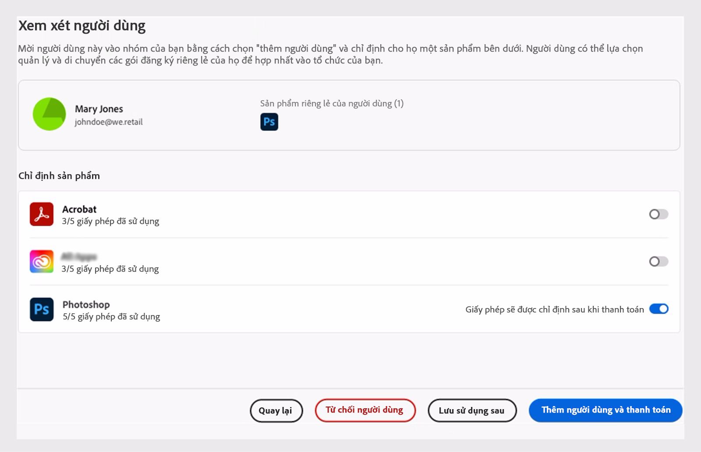Viewport: 701px width, 452px height.
Task: Click Từ chối người dùng button
Action: [x=365, y=410]
